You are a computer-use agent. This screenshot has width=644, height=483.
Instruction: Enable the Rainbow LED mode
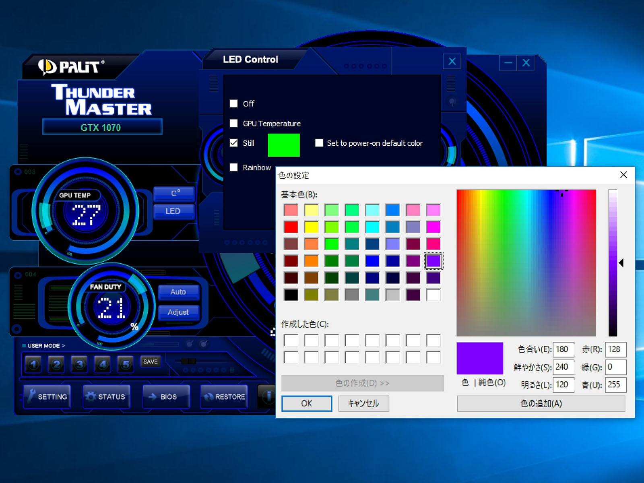[233, 167]
